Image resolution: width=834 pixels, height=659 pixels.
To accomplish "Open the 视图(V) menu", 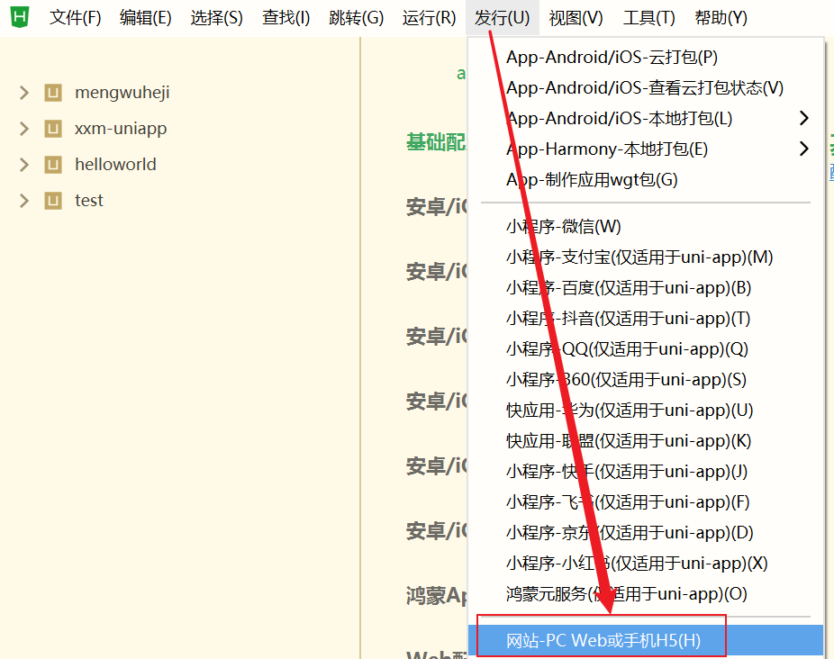I will click(x=576, y=17).
